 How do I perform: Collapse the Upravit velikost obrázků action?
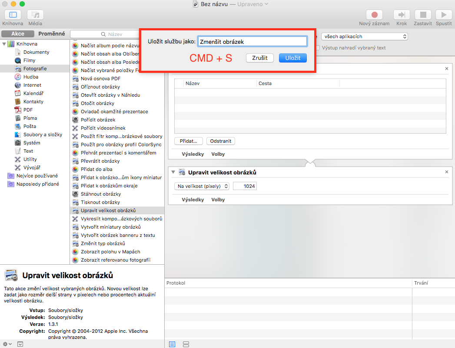(x=174, y=172)
